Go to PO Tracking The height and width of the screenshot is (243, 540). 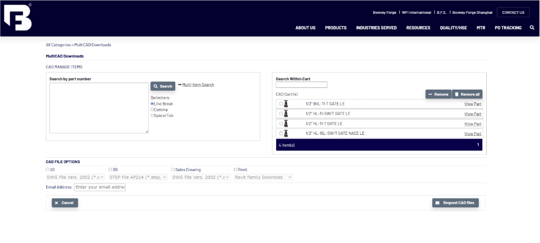[508, 28]
